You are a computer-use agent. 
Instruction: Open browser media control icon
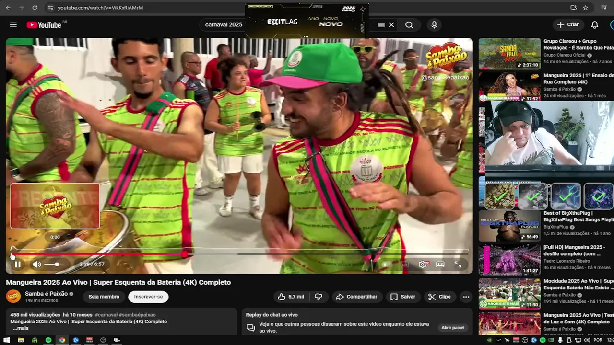tap(604, 8)
